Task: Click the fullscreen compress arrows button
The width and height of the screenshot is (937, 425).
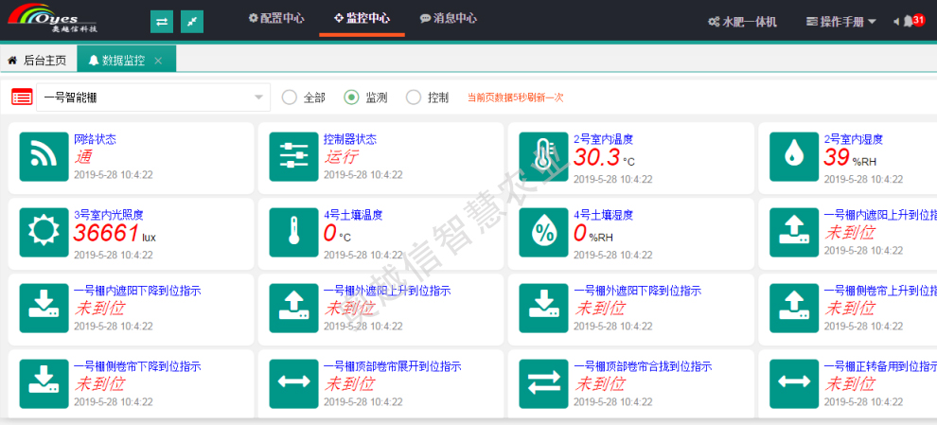Action: [x=192, y=22]
